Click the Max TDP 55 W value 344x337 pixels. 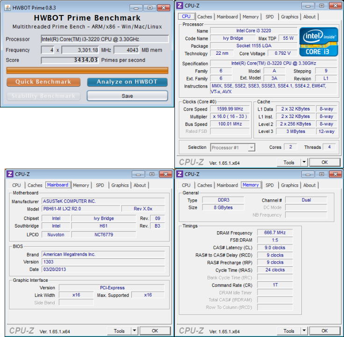(288, 38)
